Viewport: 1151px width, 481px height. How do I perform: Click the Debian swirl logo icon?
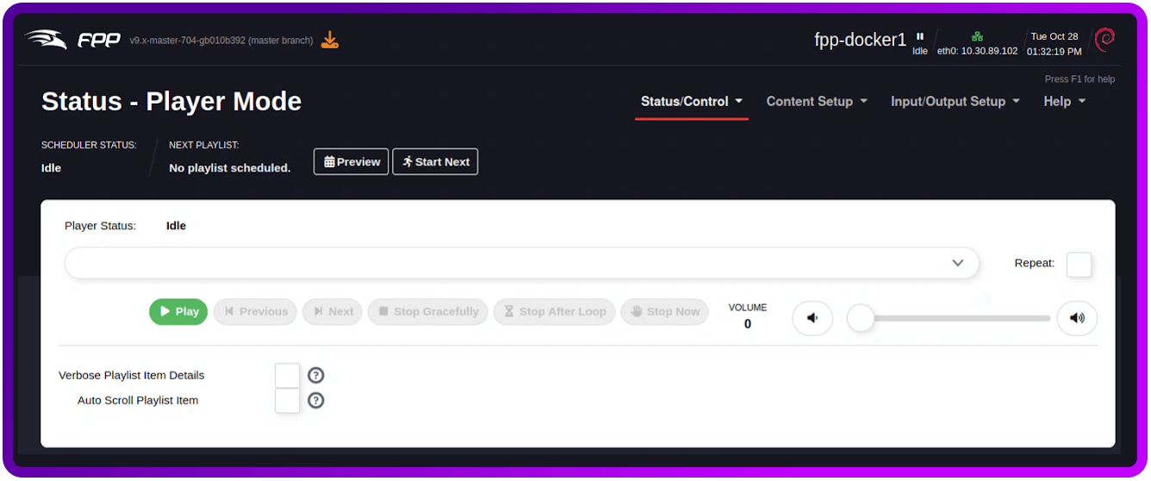point(1104,39)
